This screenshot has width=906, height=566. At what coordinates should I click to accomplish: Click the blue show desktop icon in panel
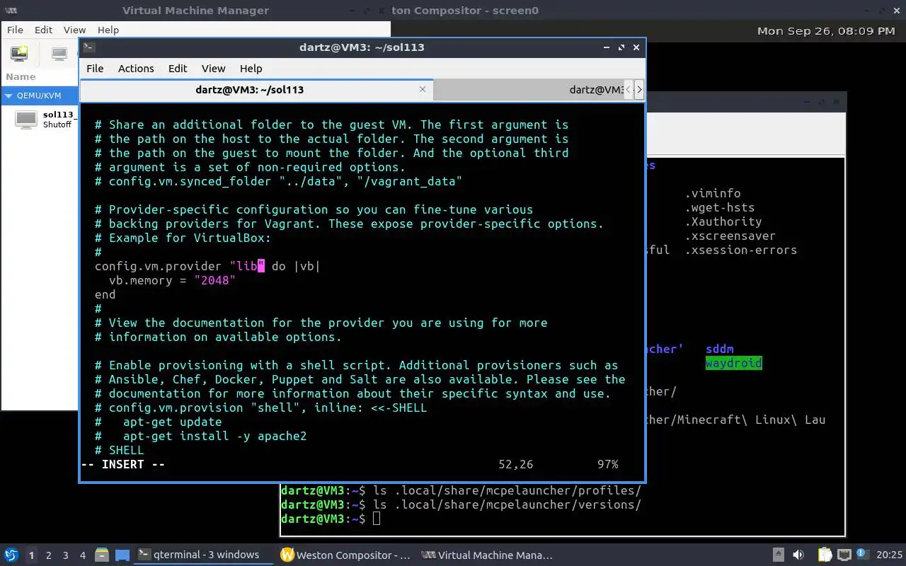[x=122, y=555]
